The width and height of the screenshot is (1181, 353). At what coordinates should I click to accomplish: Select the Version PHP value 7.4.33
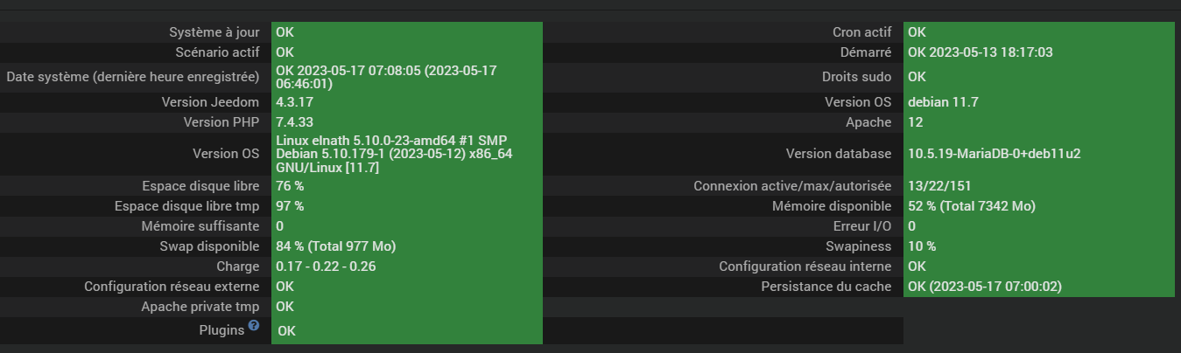294,122
